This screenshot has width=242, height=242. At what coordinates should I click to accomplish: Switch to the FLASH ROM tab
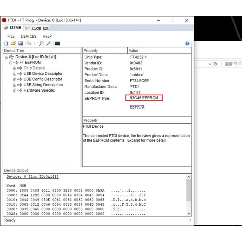(37, 28)
